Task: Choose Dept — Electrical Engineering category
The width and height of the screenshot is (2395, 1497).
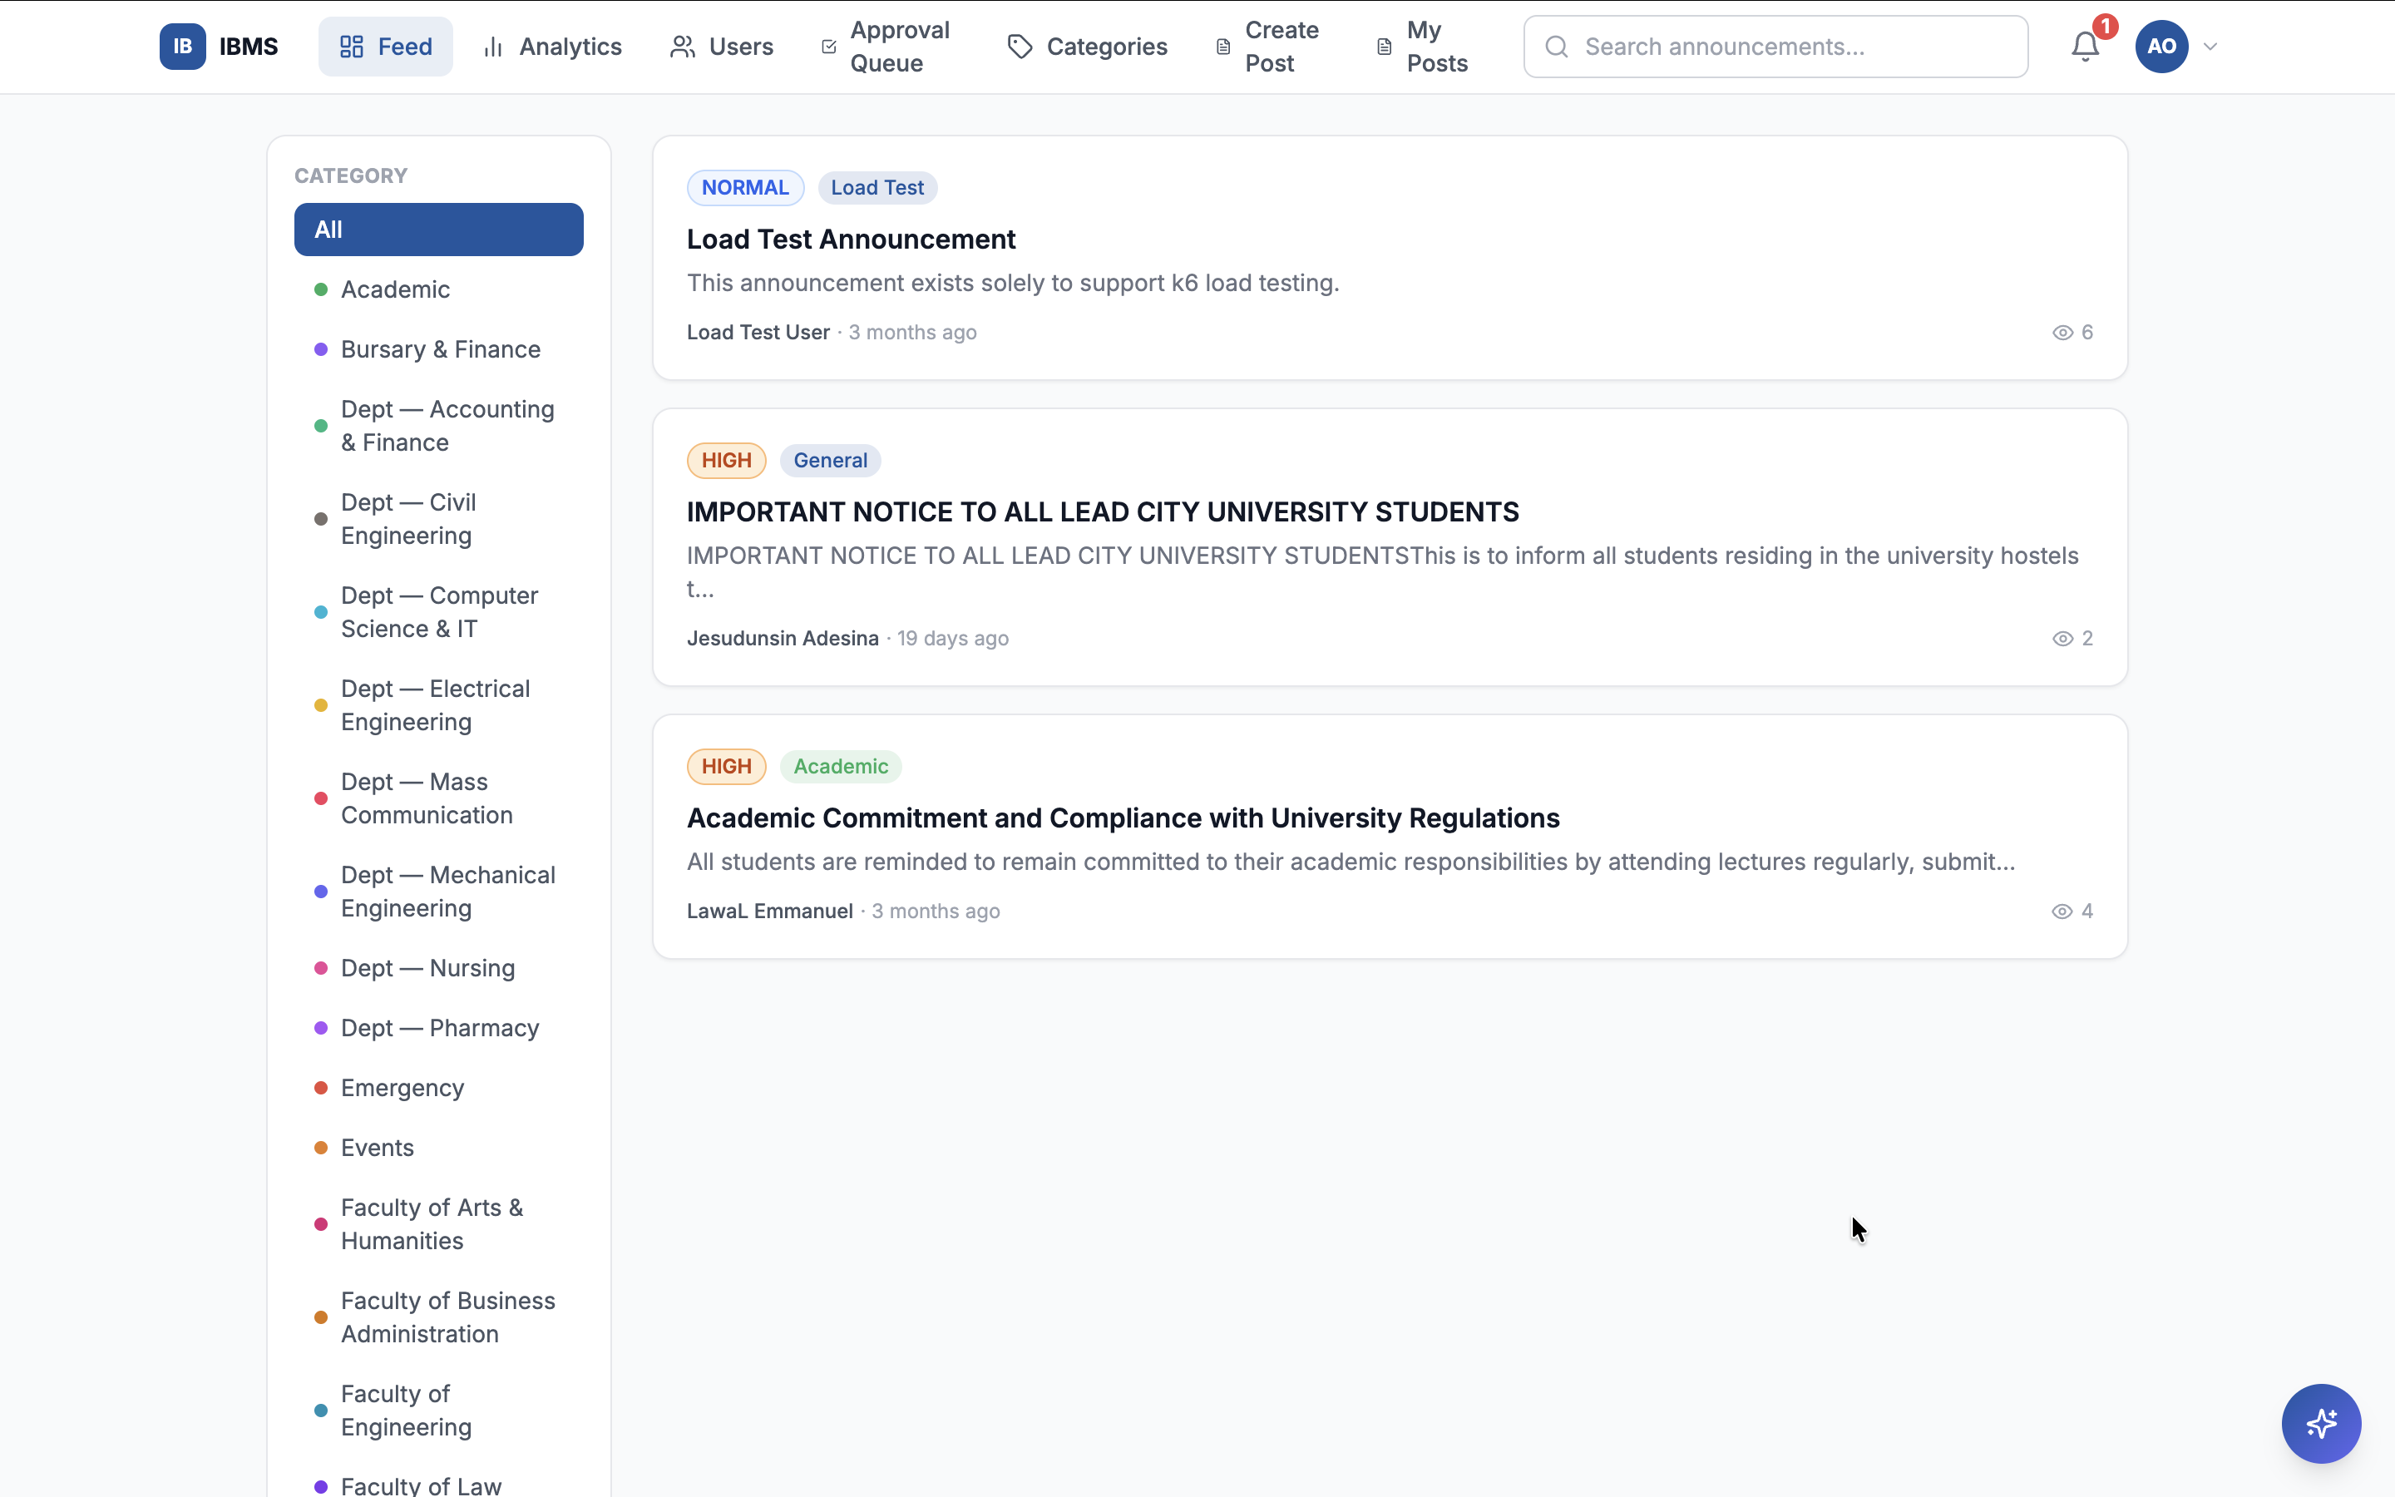Action: (438, 705)
